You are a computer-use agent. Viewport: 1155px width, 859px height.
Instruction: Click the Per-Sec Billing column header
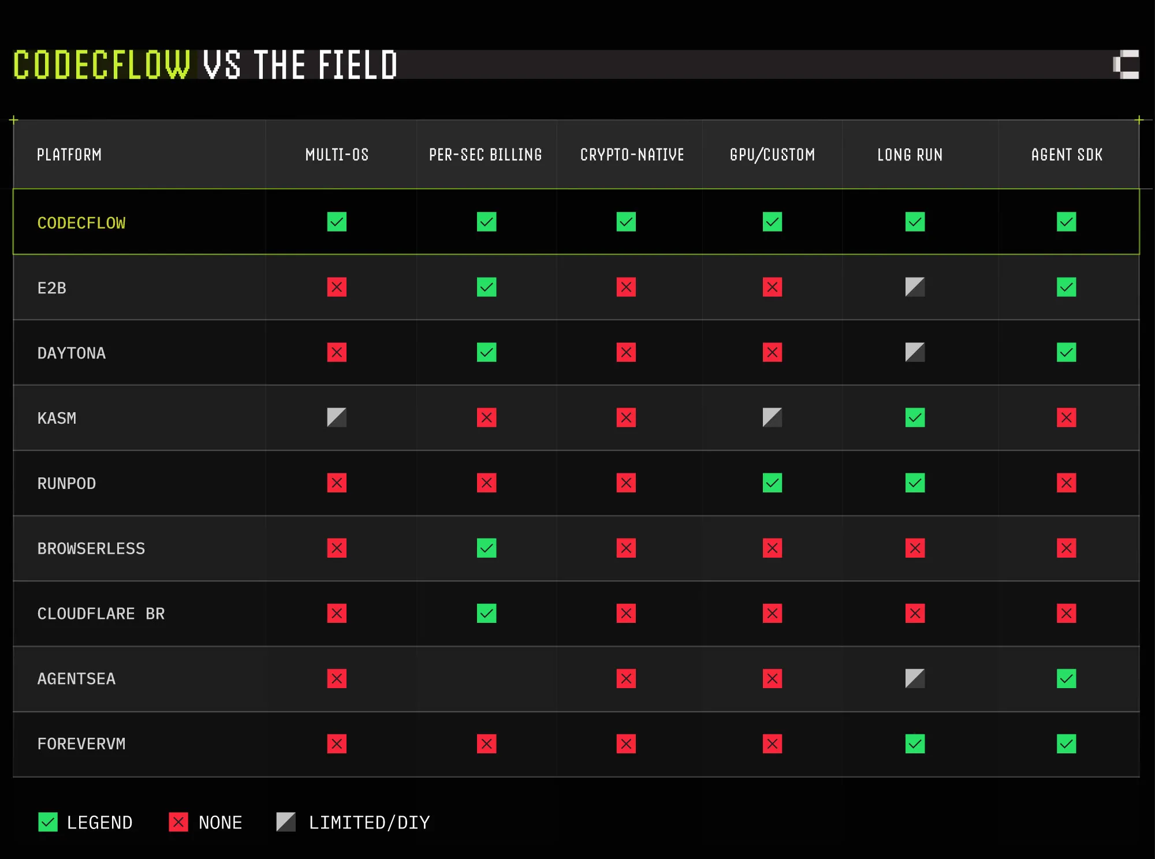pos(485,155)
